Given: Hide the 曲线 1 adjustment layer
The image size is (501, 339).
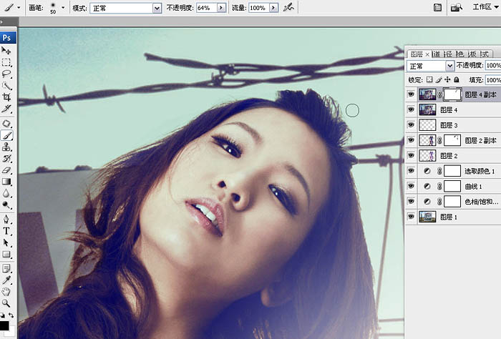Looking at the screenshot, I should click(411, 186).
